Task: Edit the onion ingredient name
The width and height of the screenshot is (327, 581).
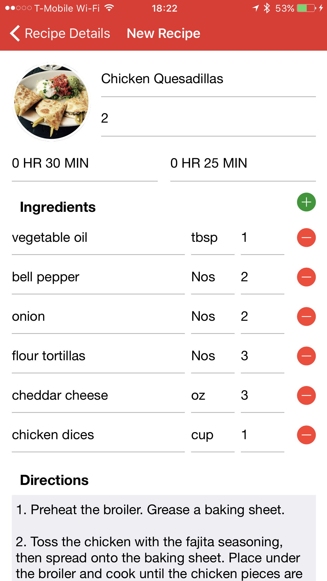Action: [x=98, y=317]
